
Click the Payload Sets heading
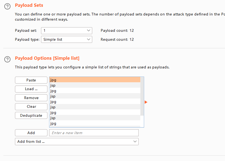click(29, 5)
